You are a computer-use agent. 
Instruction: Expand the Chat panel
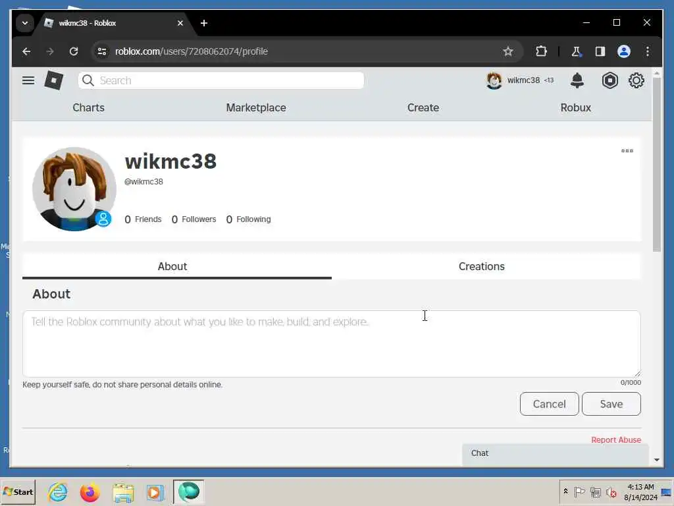555,454
